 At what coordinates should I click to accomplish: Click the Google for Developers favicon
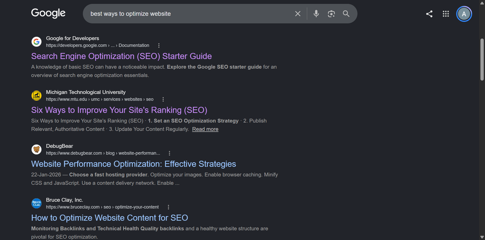pyautogui.click(x=36, y=42)
